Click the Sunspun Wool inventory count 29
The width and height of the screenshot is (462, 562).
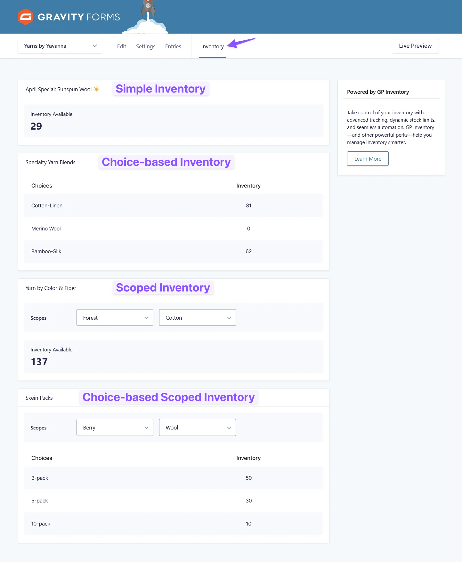tap(36, 126)
